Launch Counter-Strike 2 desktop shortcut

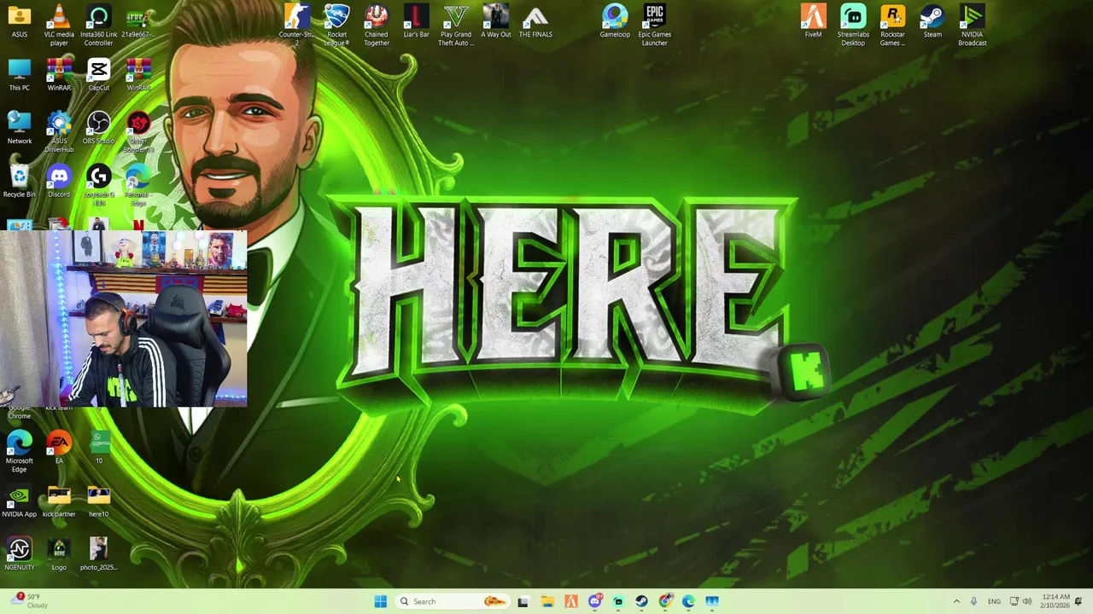pos(296,26)
